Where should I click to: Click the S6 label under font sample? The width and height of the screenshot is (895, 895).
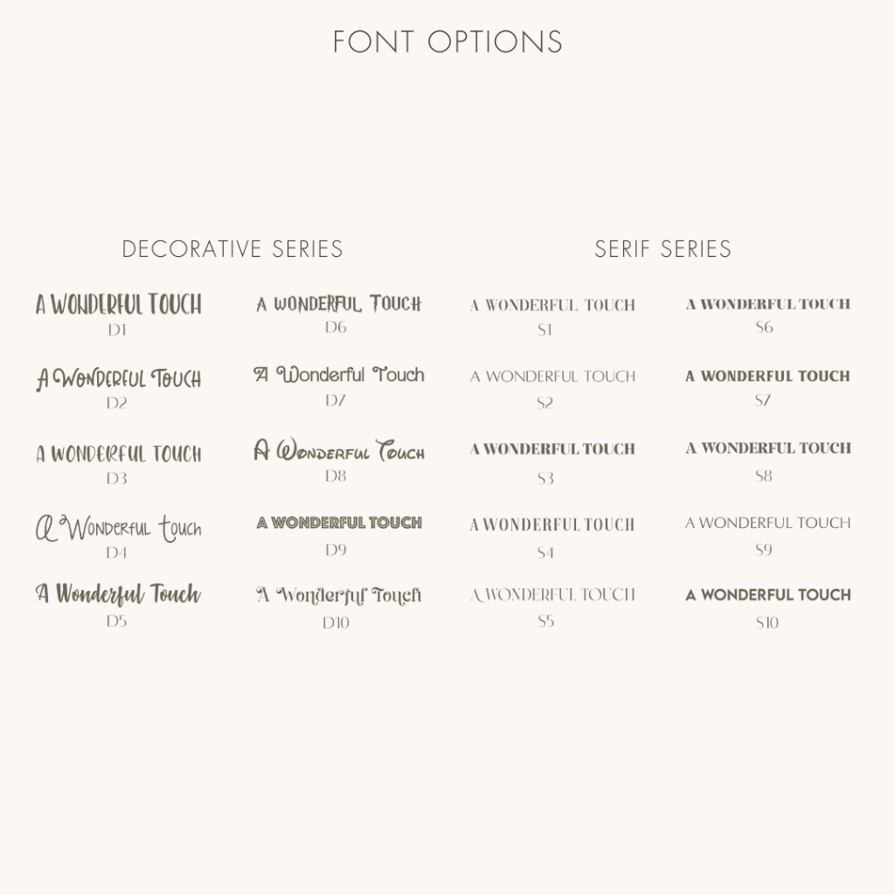coord(764,327)
